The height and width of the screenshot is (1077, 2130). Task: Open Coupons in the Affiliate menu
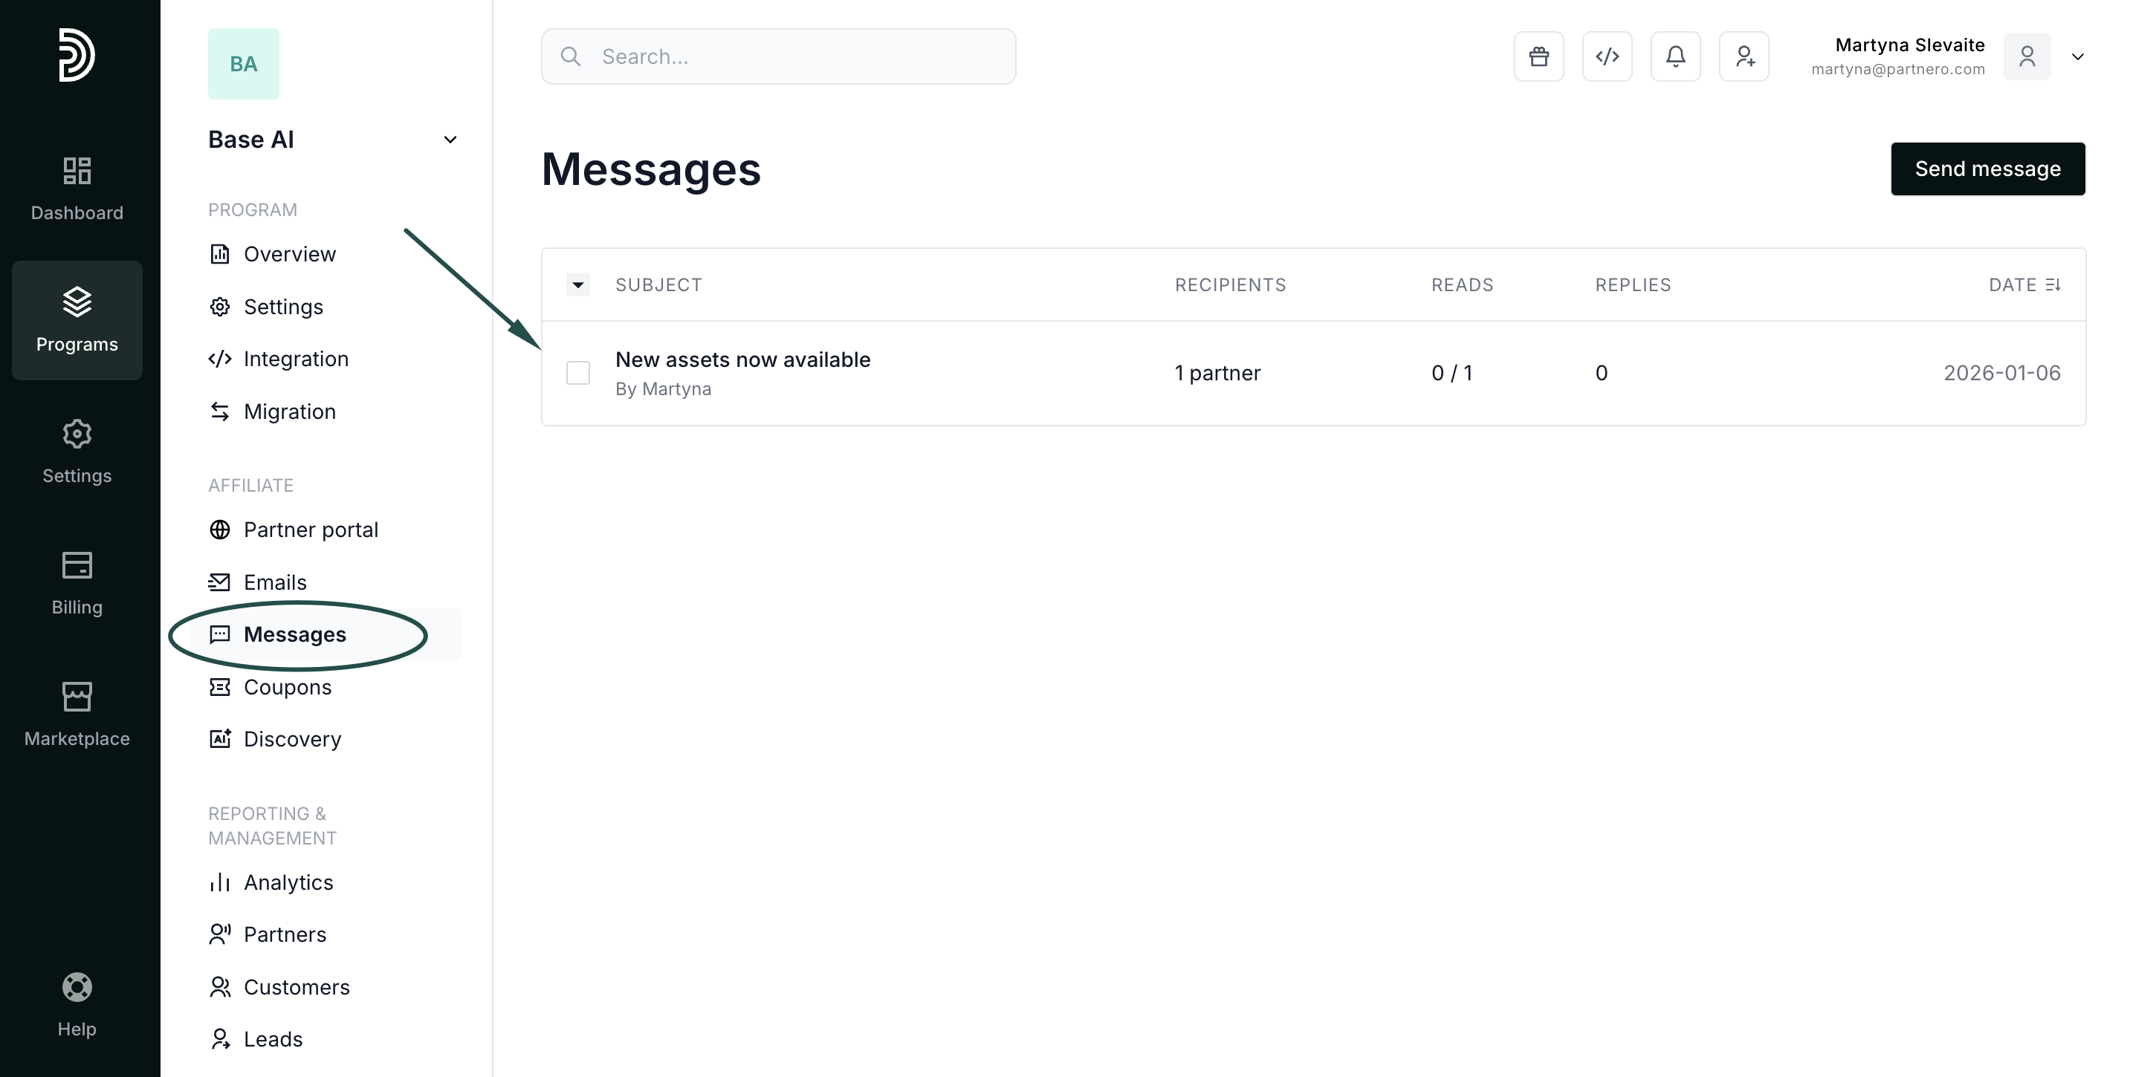point(287,687)
